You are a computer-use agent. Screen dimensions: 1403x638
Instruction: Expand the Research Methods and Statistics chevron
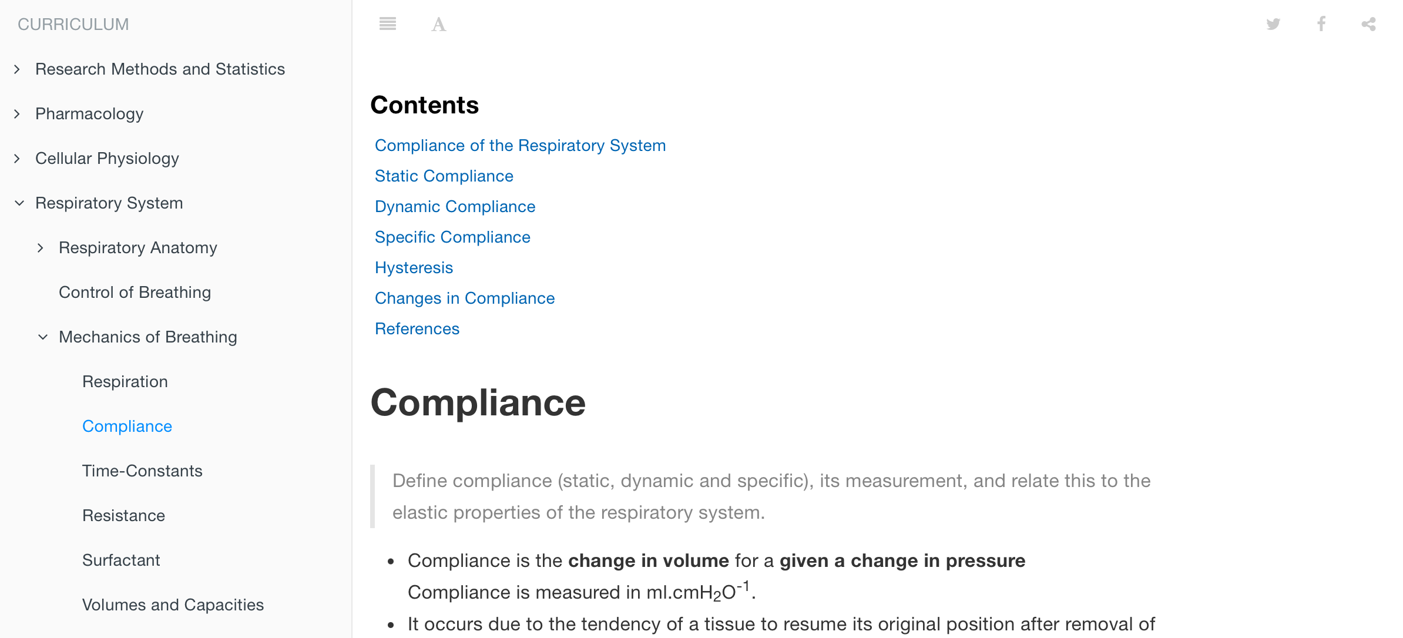(x=17, y=69)
